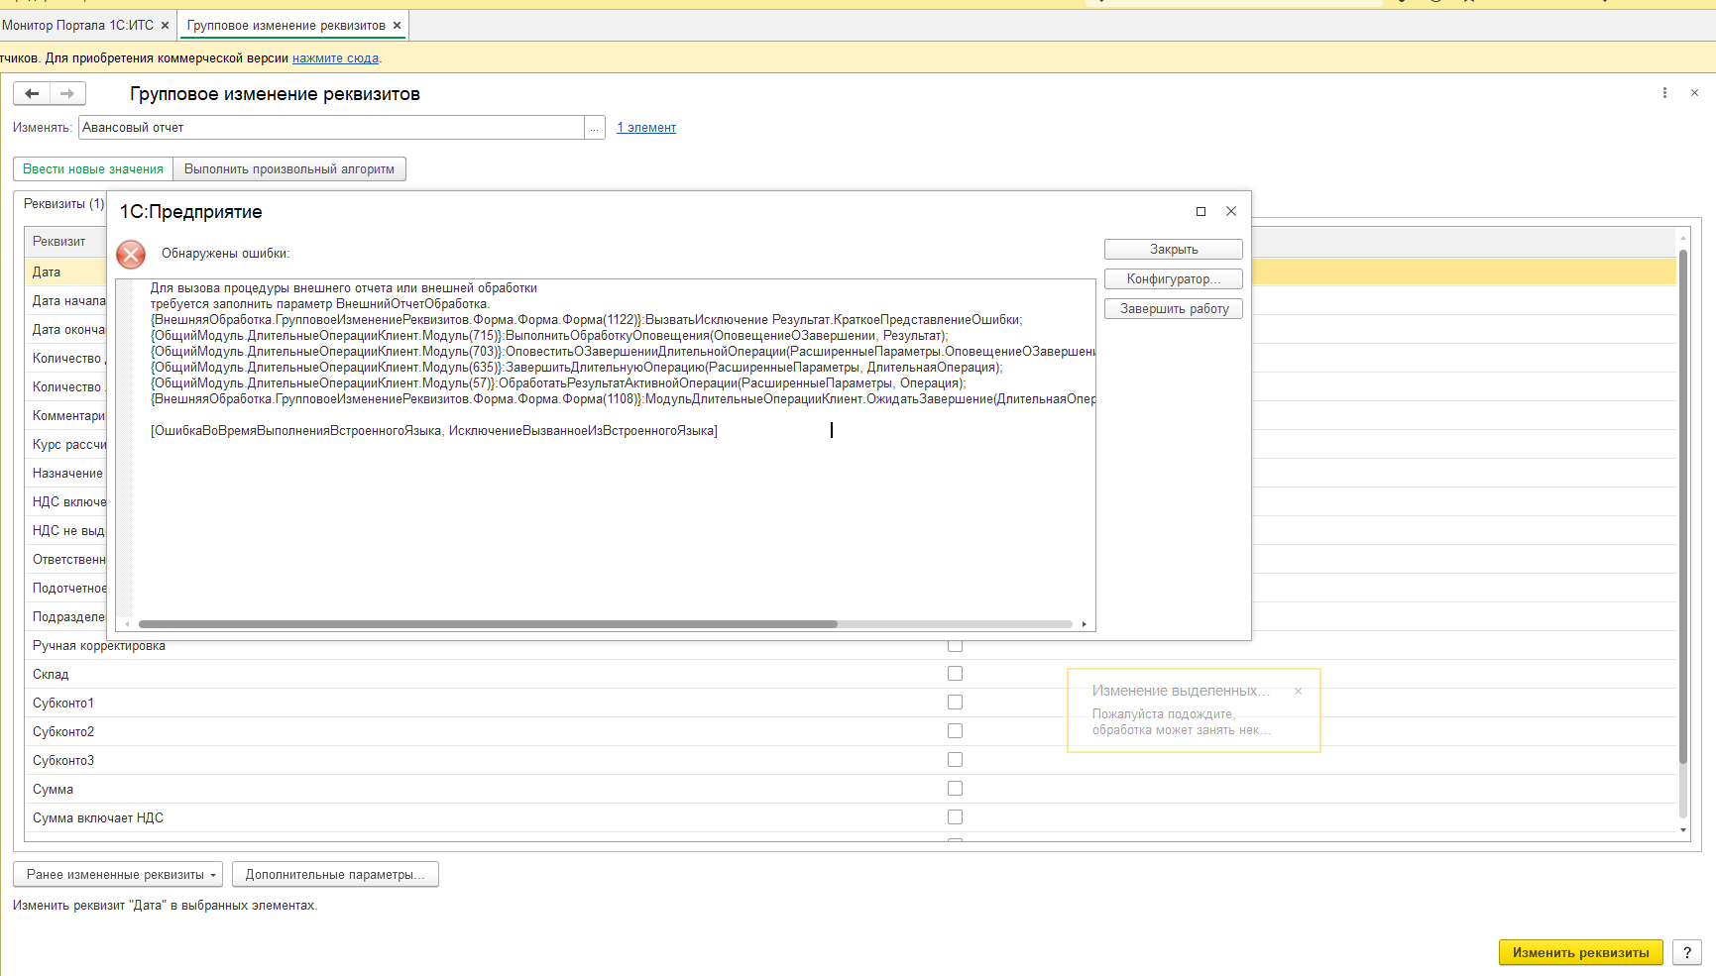This screenshot has height=976, width=1716.
Task: Close the Монитор Портала 1С:ИТС tab
Action: (x=166, y=26)
